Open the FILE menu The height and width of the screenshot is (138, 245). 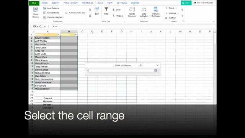(x=34, y=3)
